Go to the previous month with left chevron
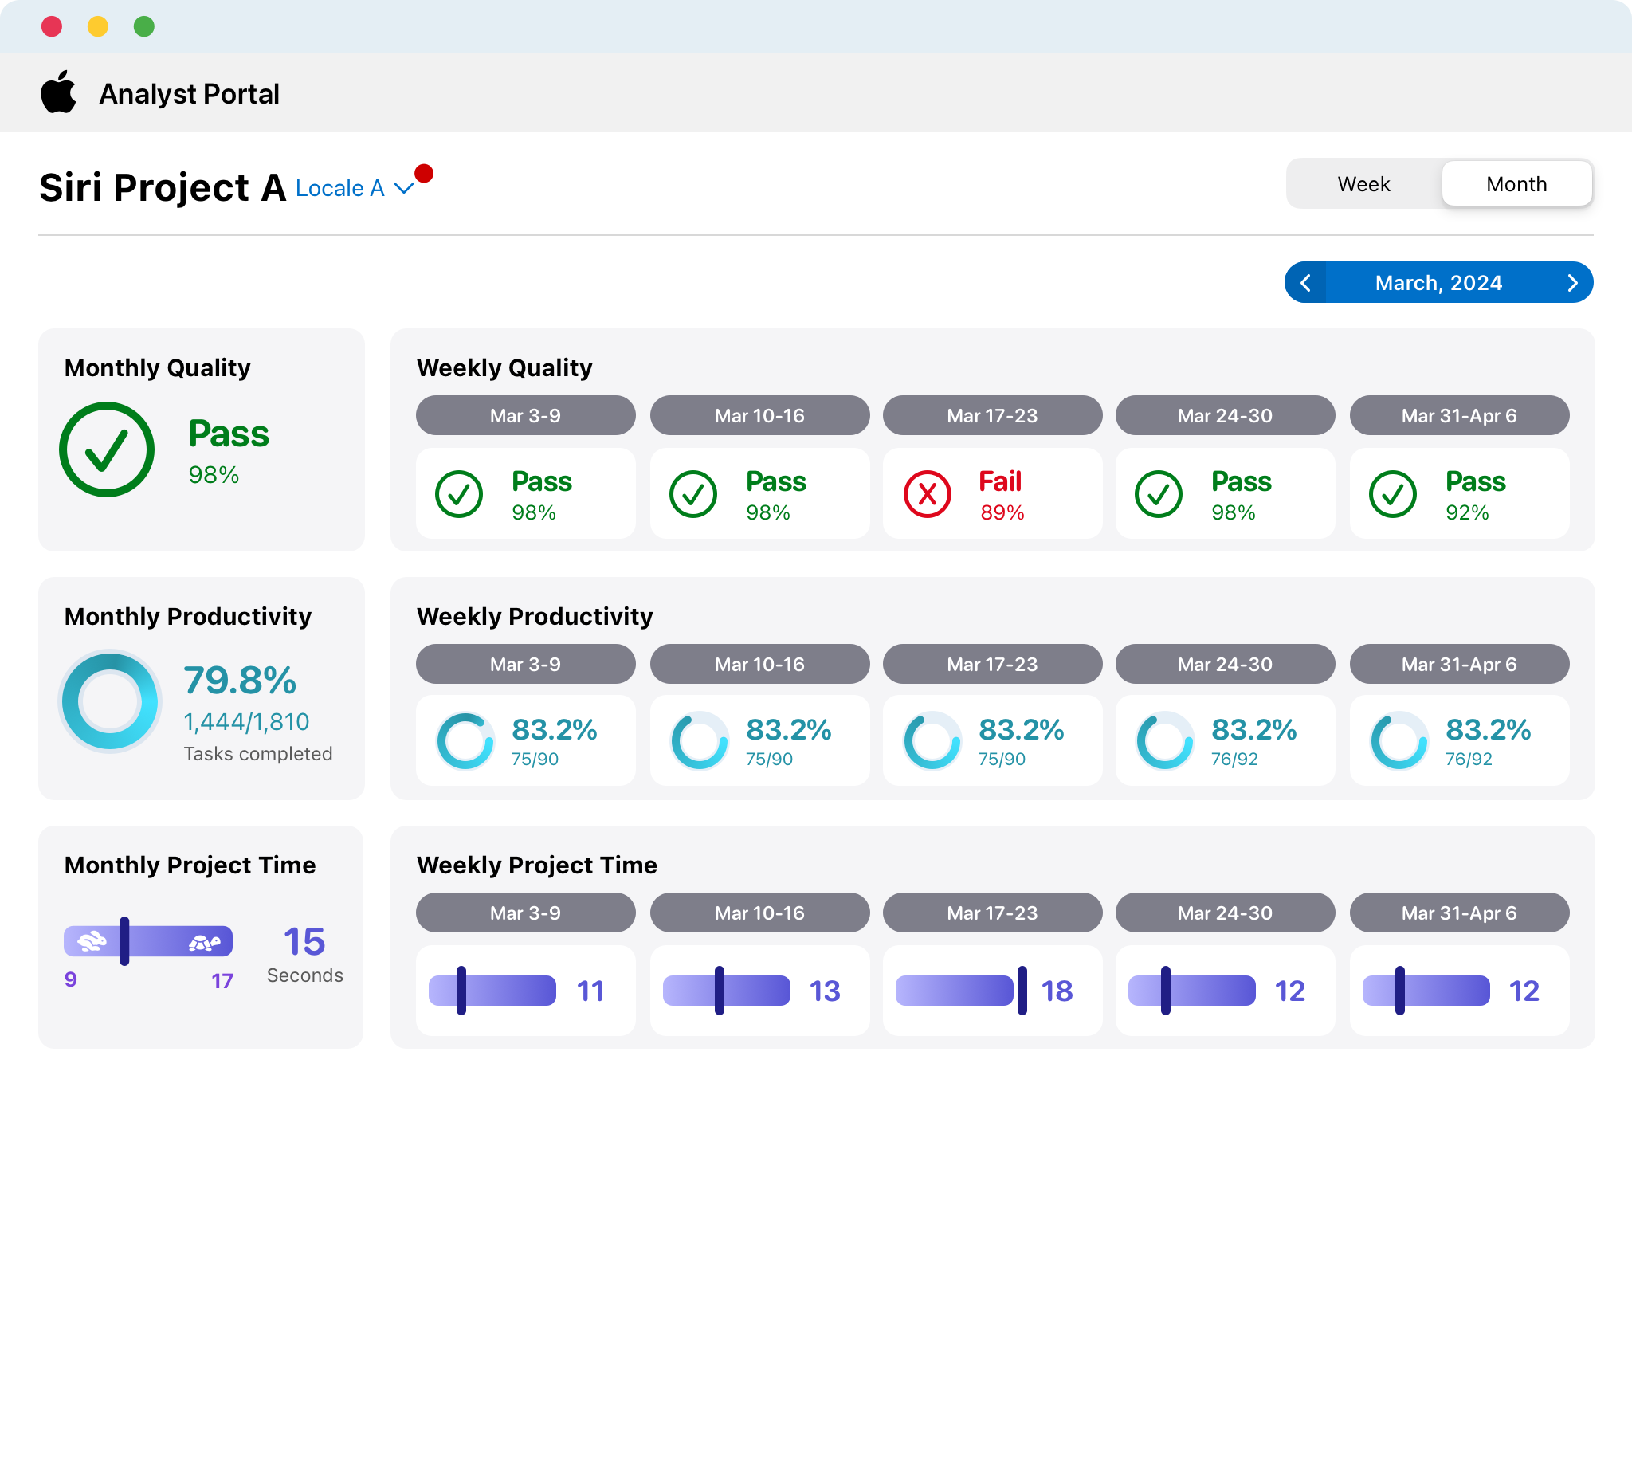 point(1305,282)
